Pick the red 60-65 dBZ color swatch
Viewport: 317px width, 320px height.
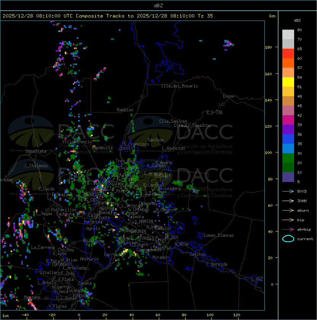pos(288,54)
